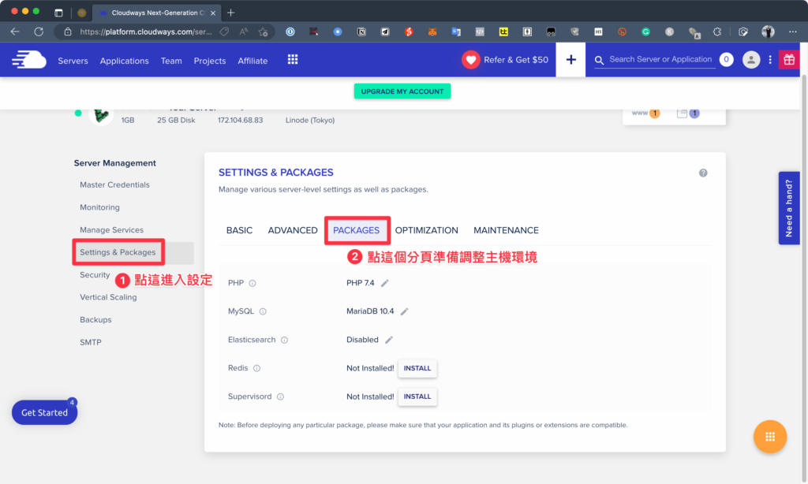Click the search magnifier icon
This screenshot has height=484, width=808.
599,60
